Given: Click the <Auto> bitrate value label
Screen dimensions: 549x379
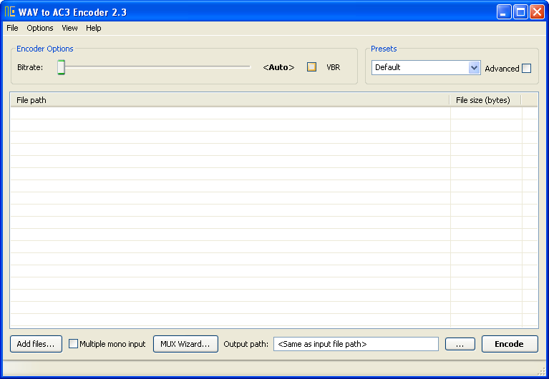Looking at the screenshot, I should (278, 67).
